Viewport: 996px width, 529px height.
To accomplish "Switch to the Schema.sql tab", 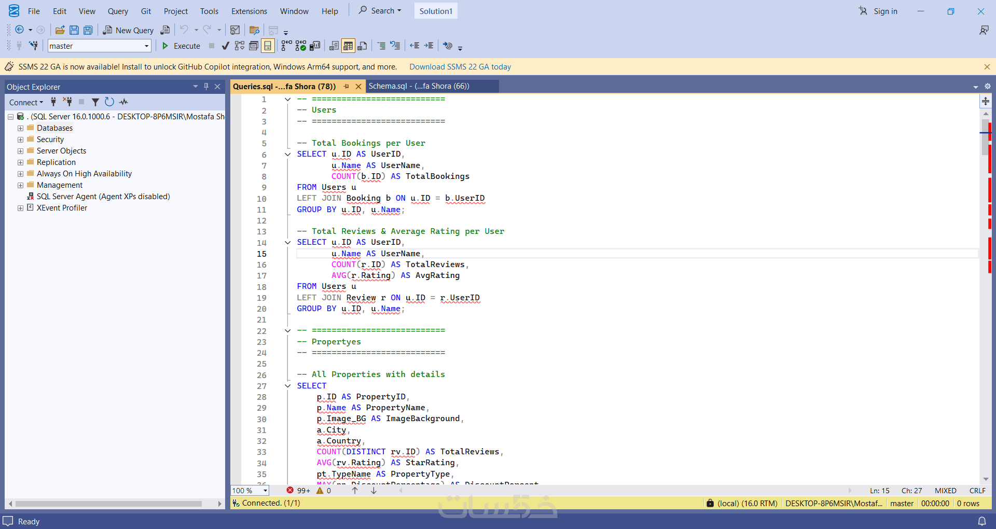I will [x=419, y=86].
